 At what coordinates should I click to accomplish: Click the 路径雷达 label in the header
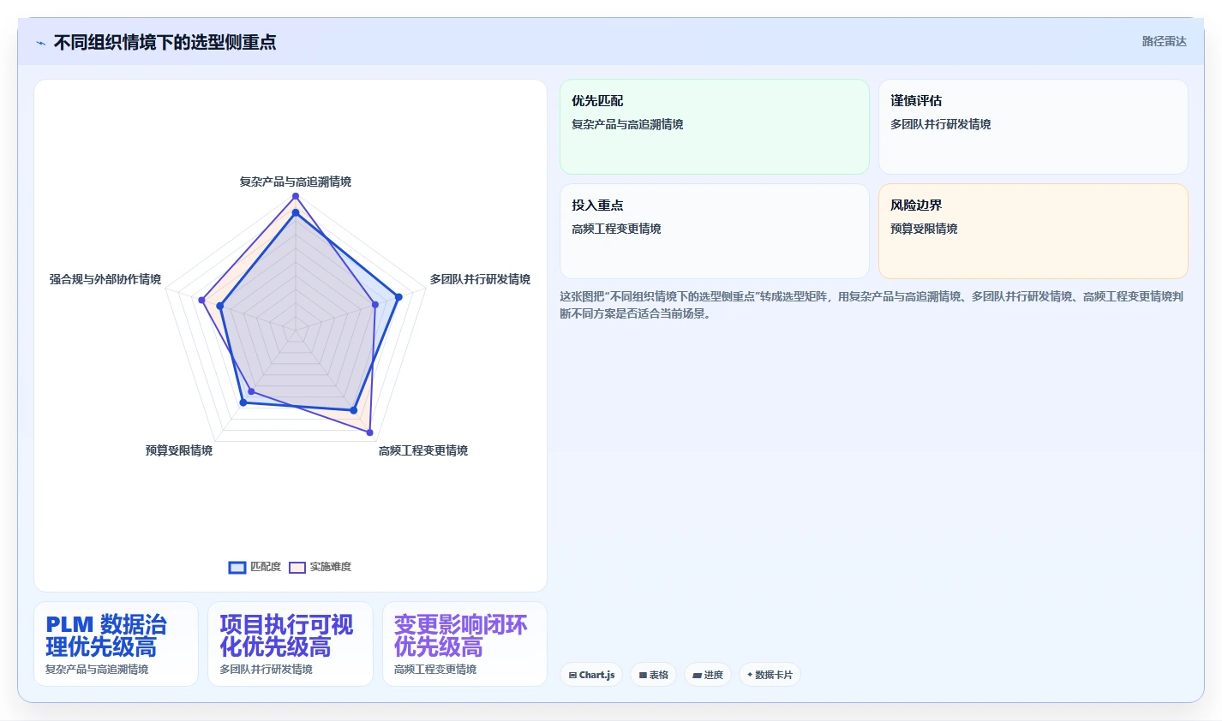(1164, 41)
